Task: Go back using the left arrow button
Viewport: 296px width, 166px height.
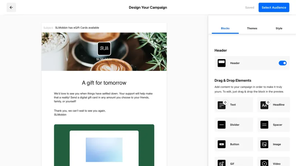Action: (11, 7)
